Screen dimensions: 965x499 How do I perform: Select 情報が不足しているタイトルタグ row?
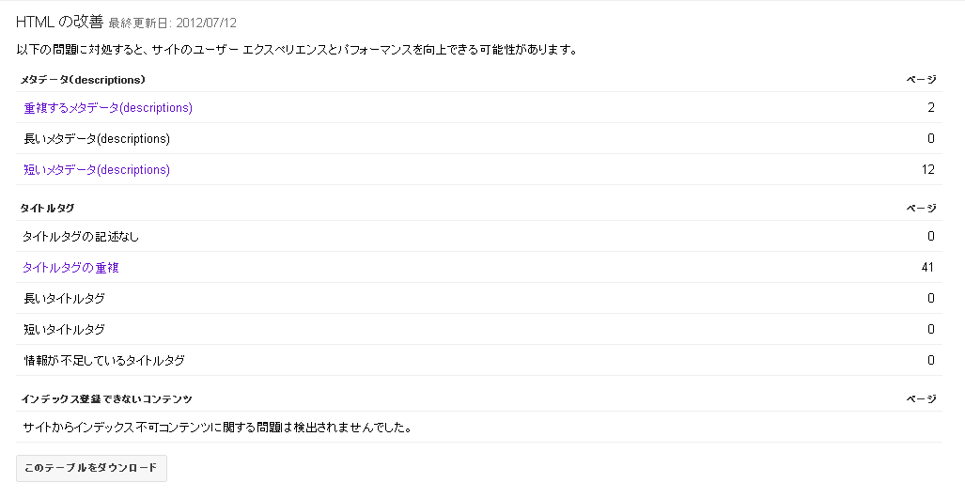click(x=479, y=360)
